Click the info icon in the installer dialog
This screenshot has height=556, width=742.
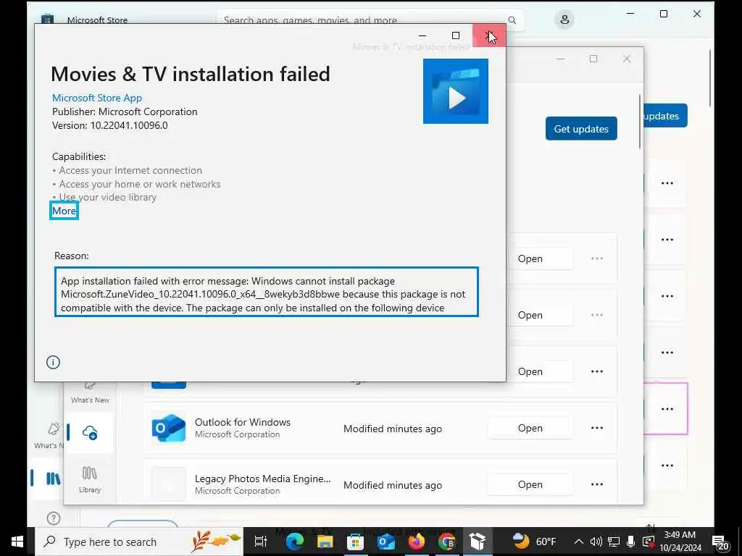point(53,362)
